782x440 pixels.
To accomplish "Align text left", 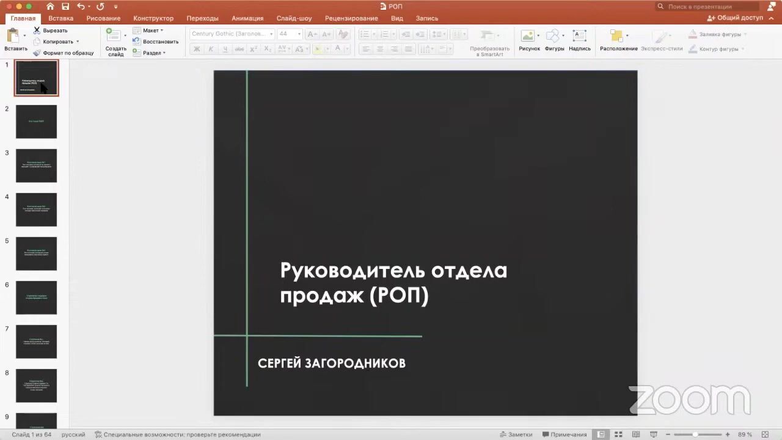I will [366, 49].
